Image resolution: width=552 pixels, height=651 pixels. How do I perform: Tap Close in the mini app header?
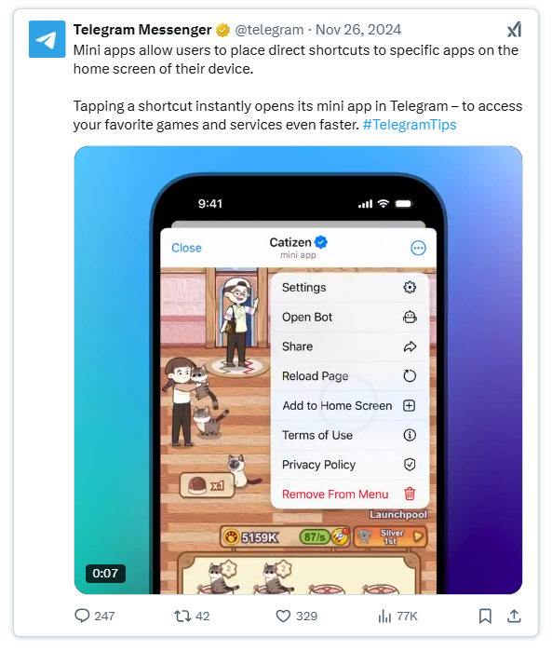(186, 248)
